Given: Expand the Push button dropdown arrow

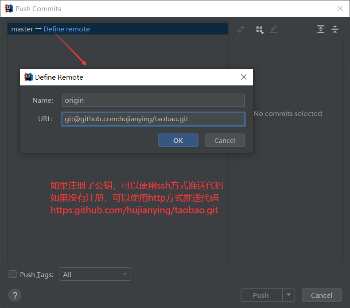Looking at the screenshot, I should click(288, 295).
